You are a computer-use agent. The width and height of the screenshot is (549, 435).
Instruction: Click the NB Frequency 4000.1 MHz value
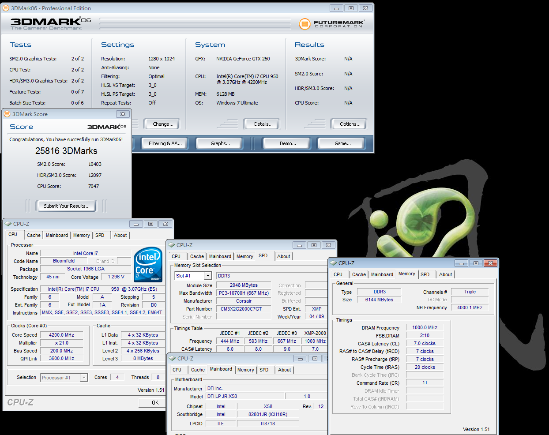click(470, 307)
